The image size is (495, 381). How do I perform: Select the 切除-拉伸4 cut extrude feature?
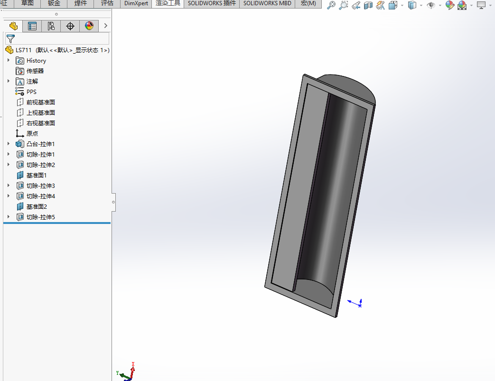pos(35,196)
